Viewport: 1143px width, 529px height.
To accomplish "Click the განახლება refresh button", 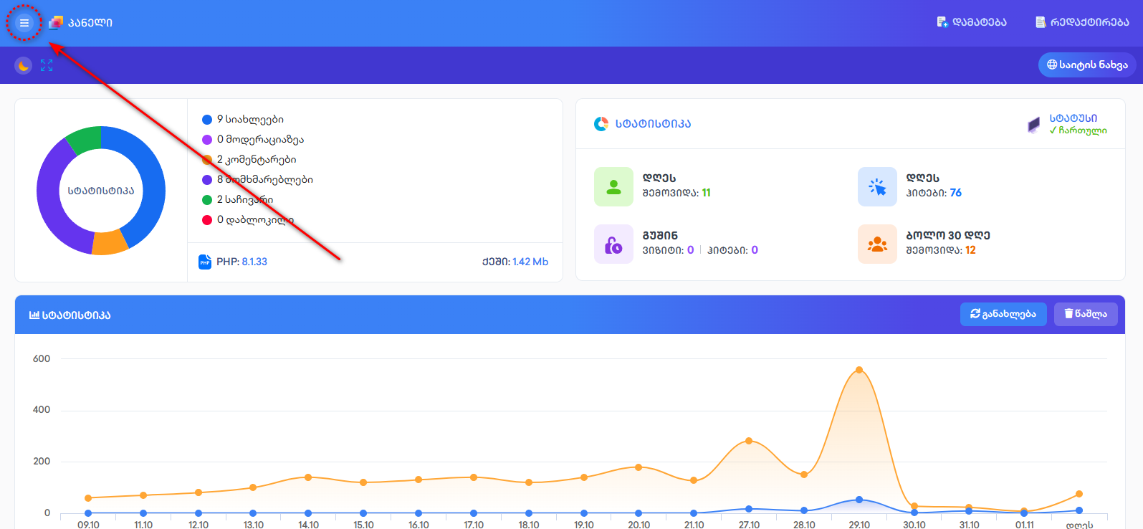I will [x=1003, y=314].
